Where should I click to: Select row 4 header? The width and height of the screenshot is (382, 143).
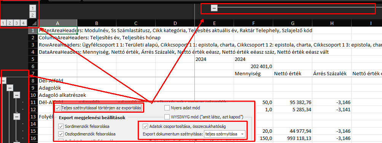(x=33, y=52)
